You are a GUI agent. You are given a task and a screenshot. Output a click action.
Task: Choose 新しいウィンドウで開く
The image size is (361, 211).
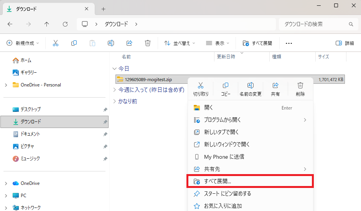coord(251,145)
